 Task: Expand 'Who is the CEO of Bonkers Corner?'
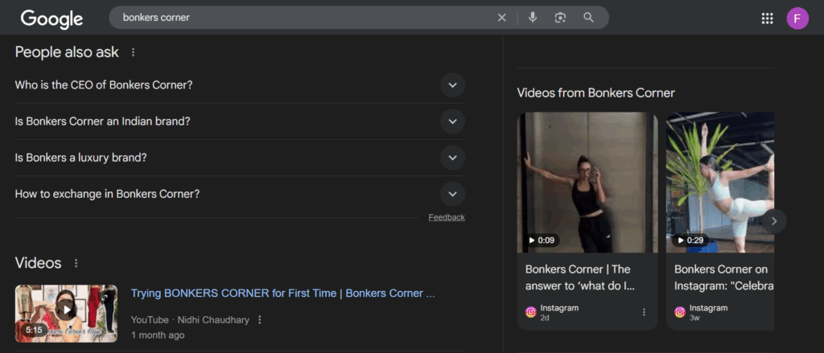[x=240, y=85]
